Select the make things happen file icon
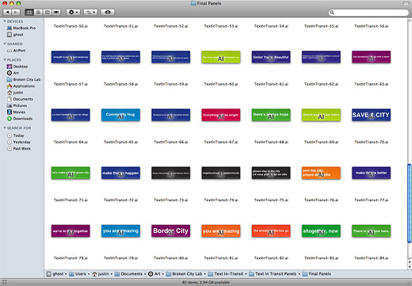Image resolution: width=412 pixels, height=286 pixels. [x=120, y=173]
